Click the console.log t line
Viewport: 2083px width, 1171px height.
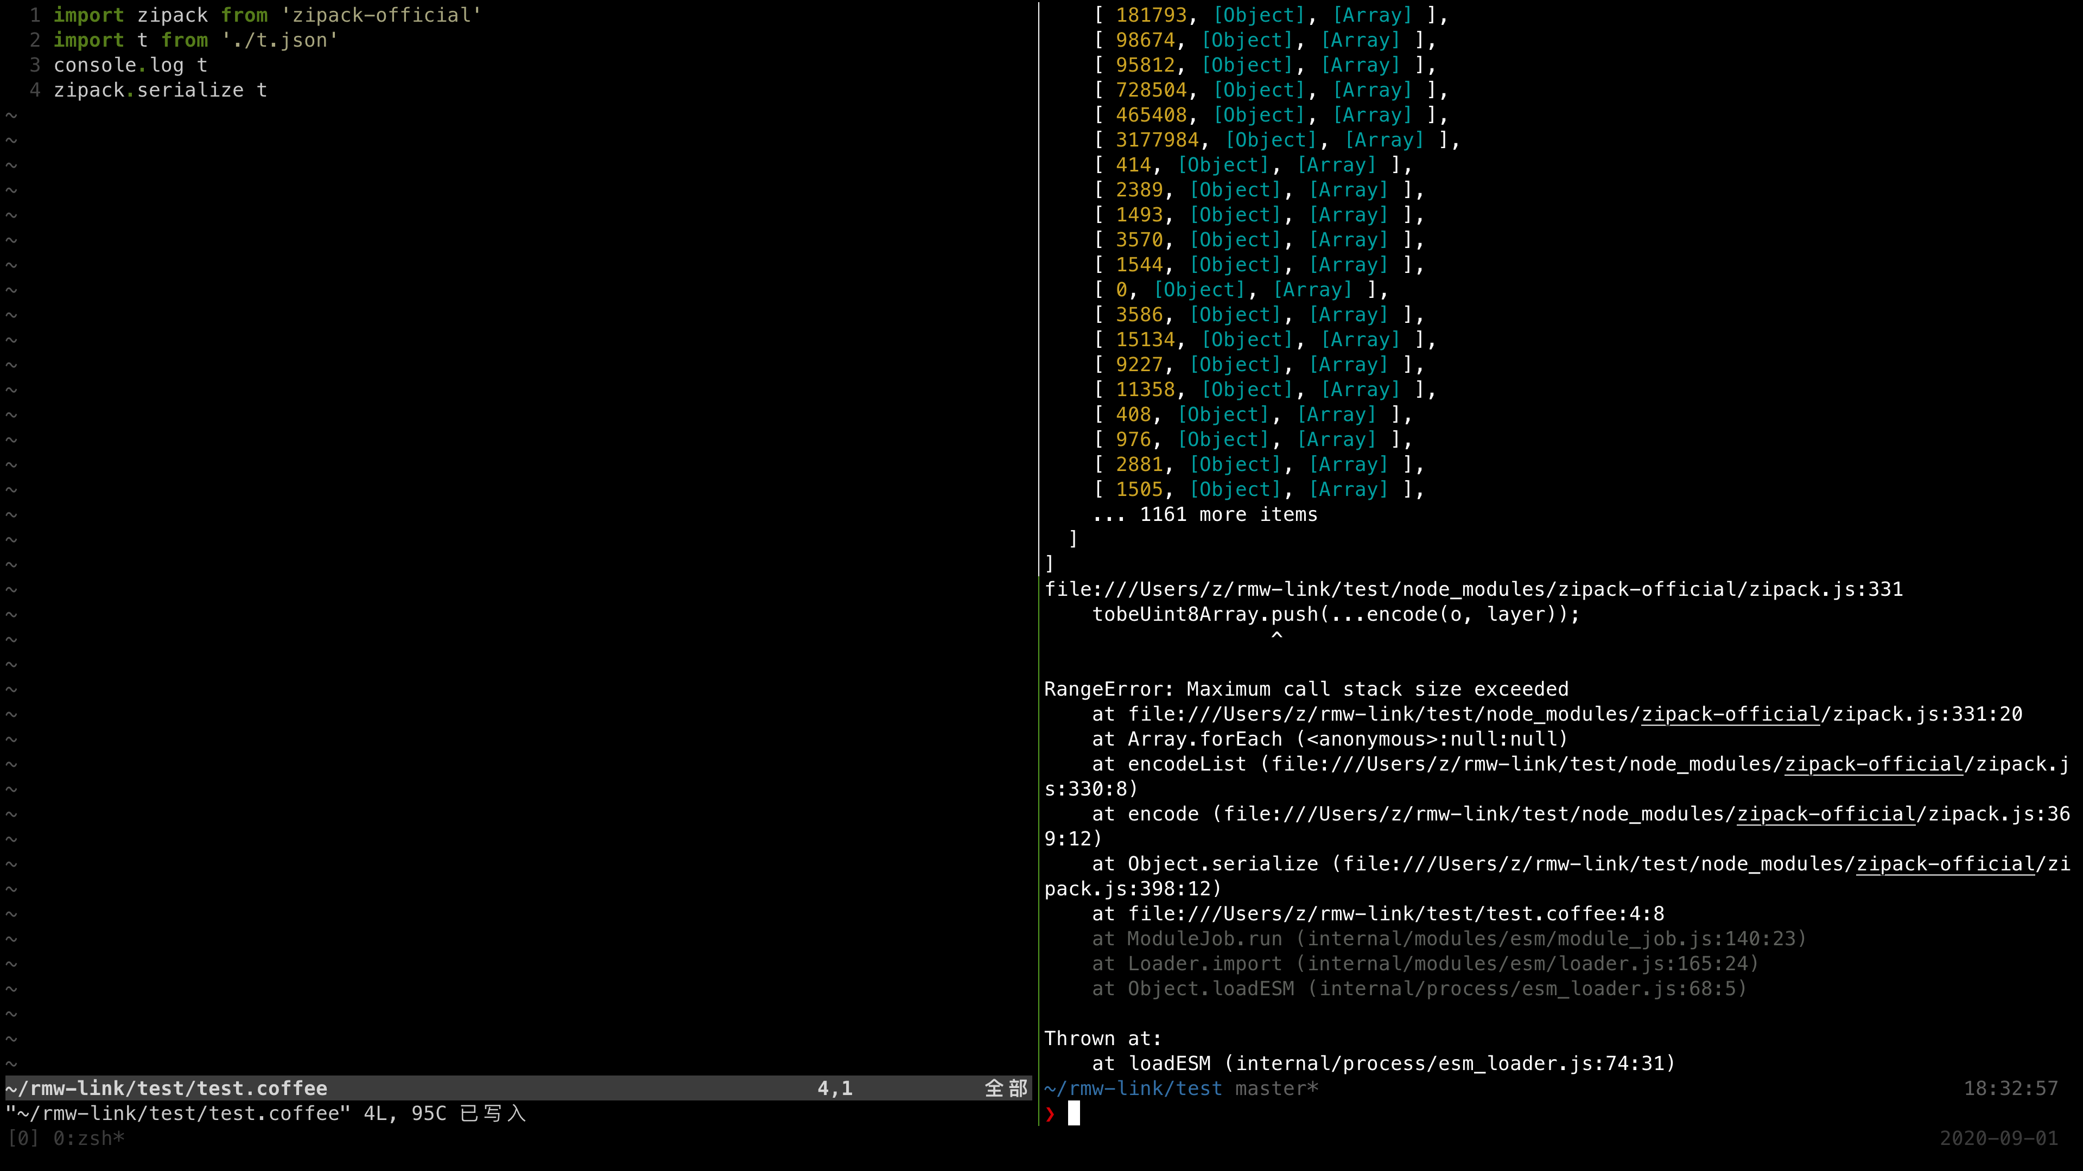[x=130, y=66]
